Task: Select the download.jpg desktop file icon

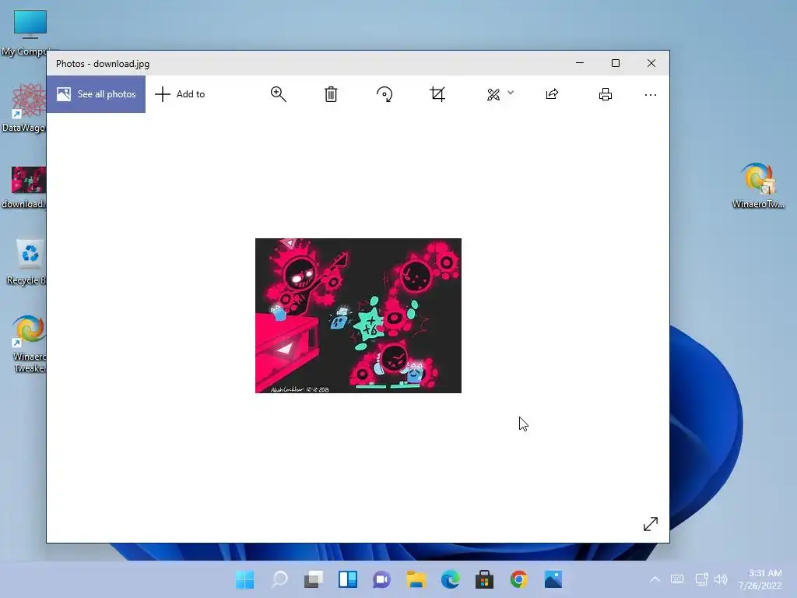Action: click(x=24, y=187)
